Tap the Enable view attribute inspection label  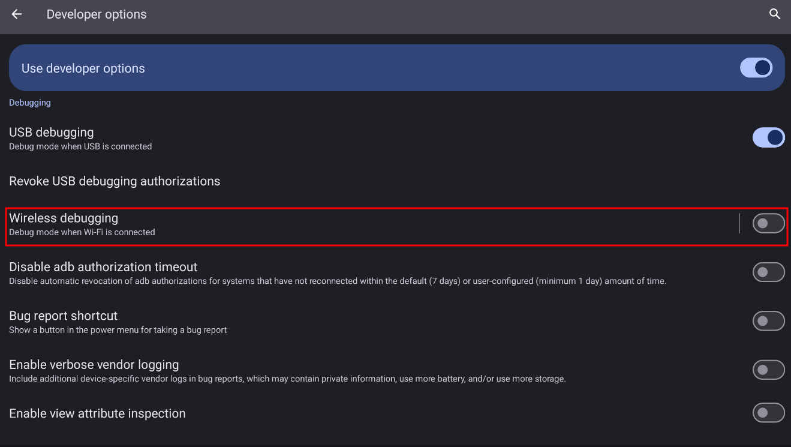coord(97,413)
